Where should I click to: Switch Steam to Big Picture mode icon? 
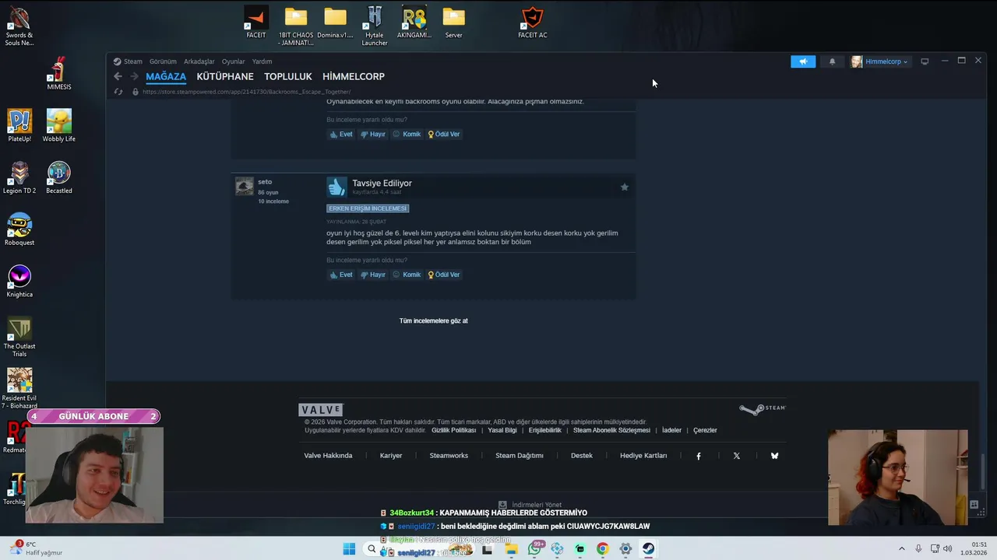coord(925,61)
